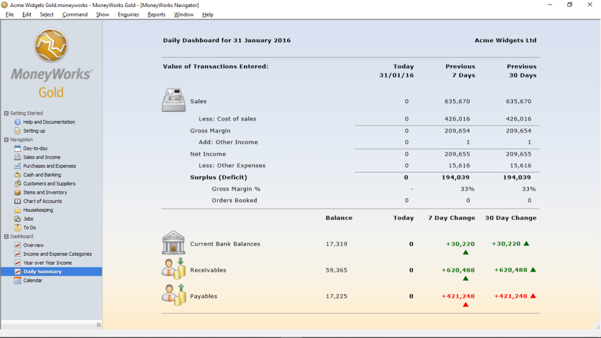601x338 pixels.
Task: Click the bank icon next to Current Bank Balances
Action: pos(173,244)
